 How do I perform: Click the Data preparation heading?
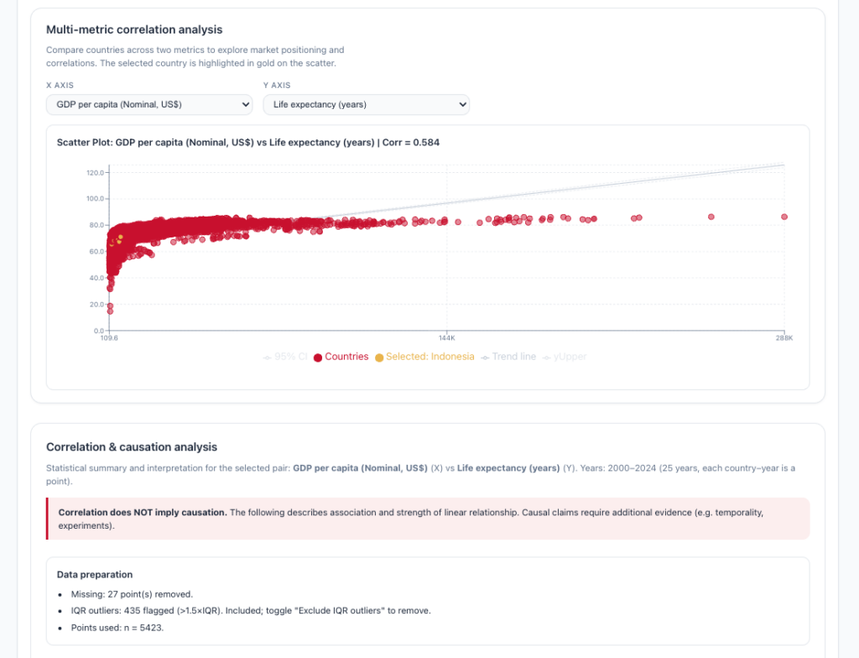pyautogui.click(x=95, y=575)
